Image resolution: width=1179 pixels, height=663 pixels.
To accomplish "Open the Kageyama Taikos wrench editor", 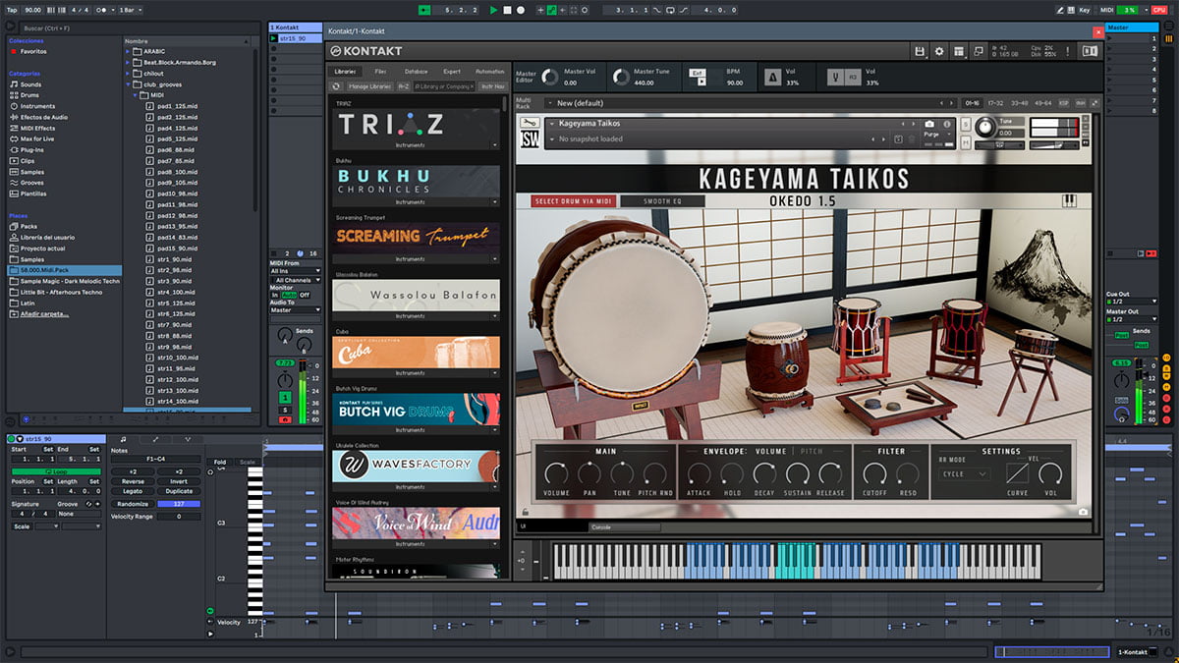I will click(x=531, y=124).
